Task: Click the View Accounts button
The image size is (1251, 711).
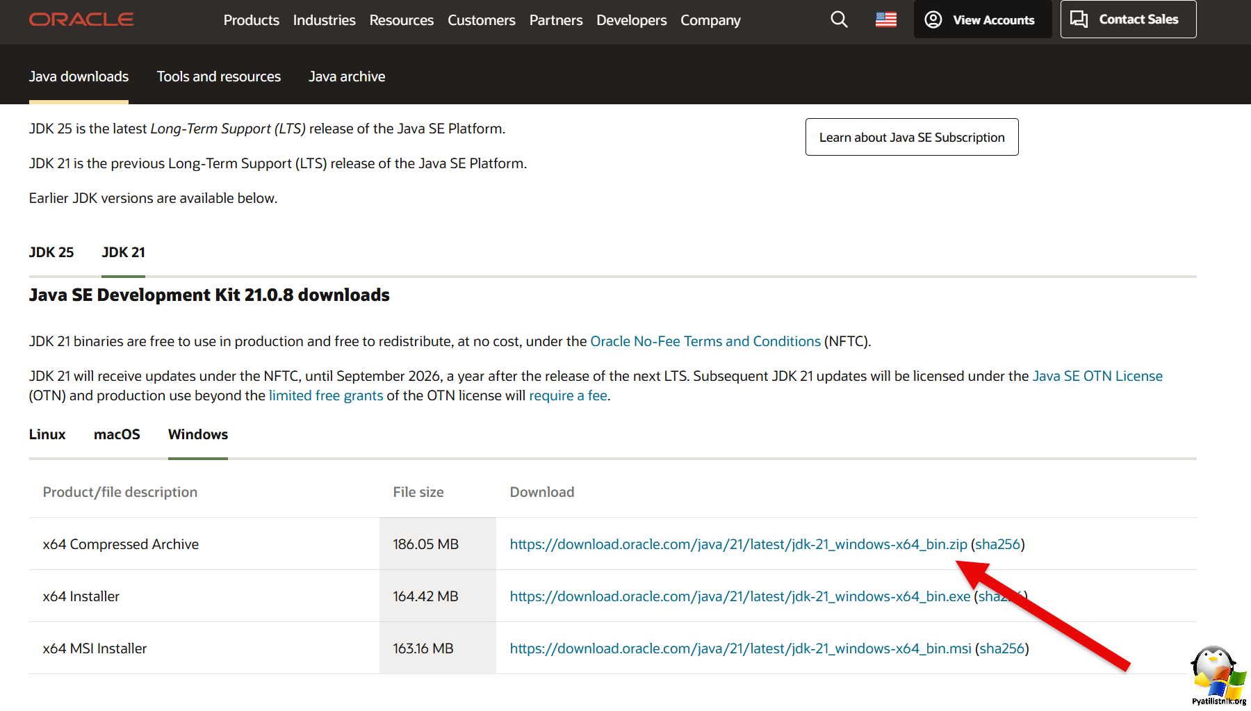Action: pyautogui.click(x=981, y=19)
